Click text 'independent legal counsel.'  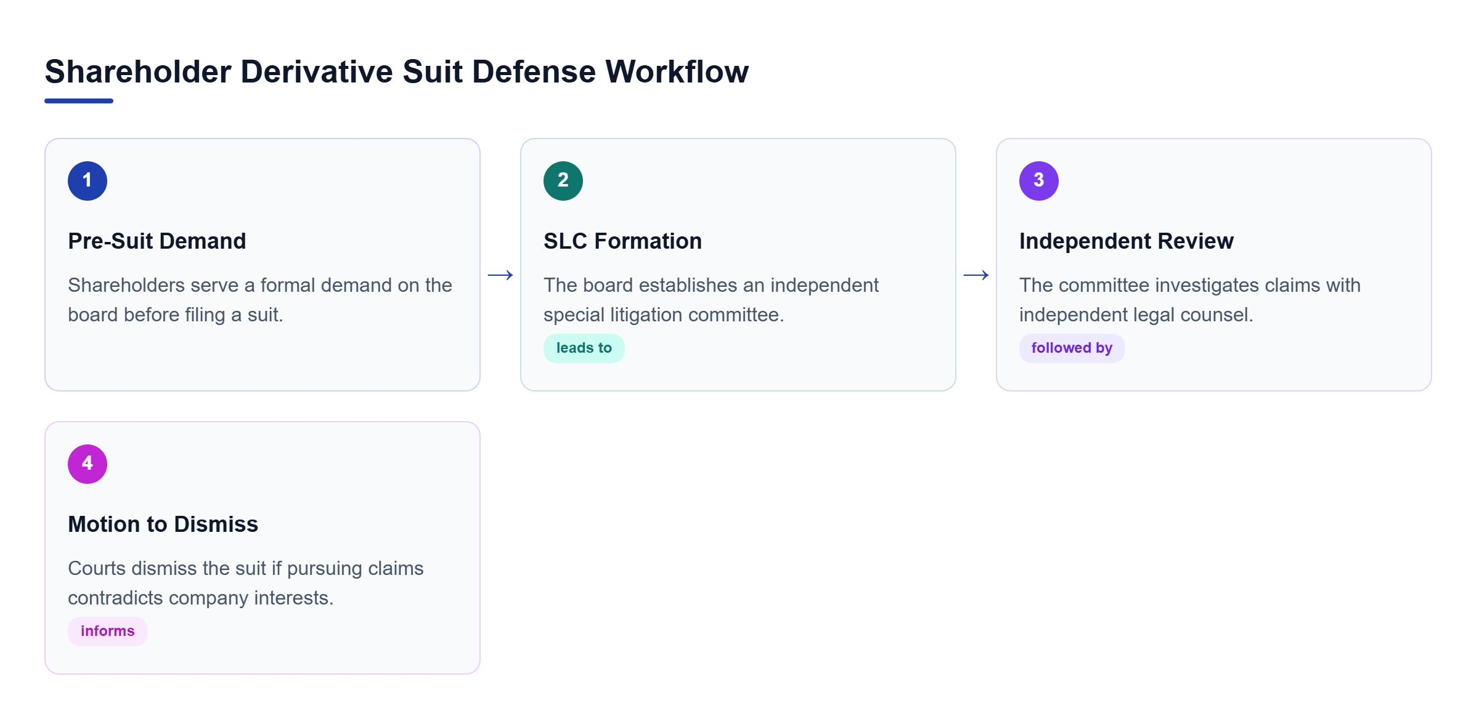1136,315
